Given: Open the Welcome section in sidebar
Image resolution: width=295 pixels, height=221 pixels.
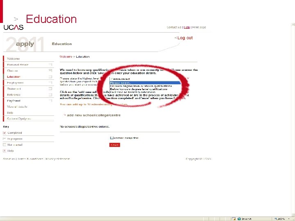Looking at the screenshot, I should (14, 59).
